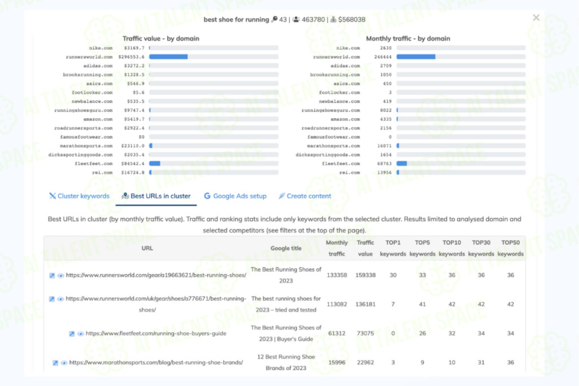Click the users traffic icon in header
Image resolution: width=579 pixels, height=386 pixels.
[296, 19]
